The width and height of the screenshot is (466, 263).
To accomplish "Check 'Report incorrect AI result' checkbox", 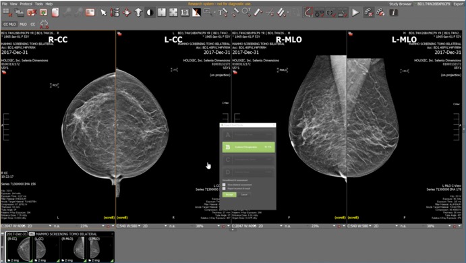I will click(x=224, y=188).
